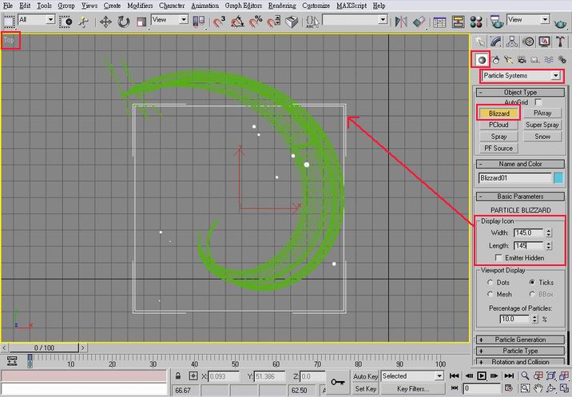Open the selection filter All dropdown

point(37,19)
